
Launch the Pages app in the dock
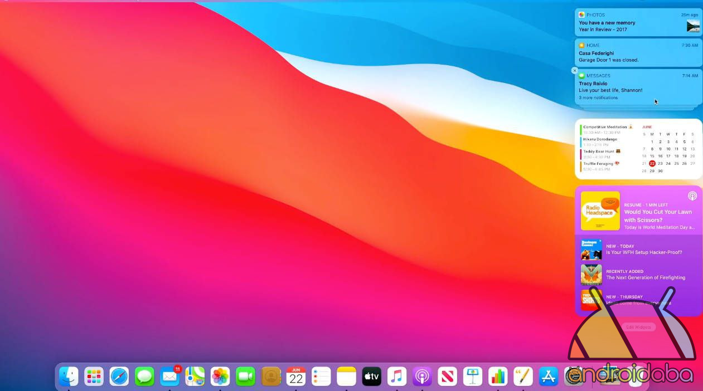(x=523, y=377)
